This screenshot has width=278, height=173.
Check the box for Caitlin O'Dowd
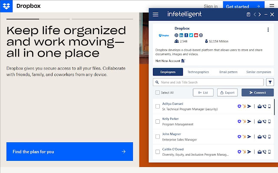pos(157,152)
